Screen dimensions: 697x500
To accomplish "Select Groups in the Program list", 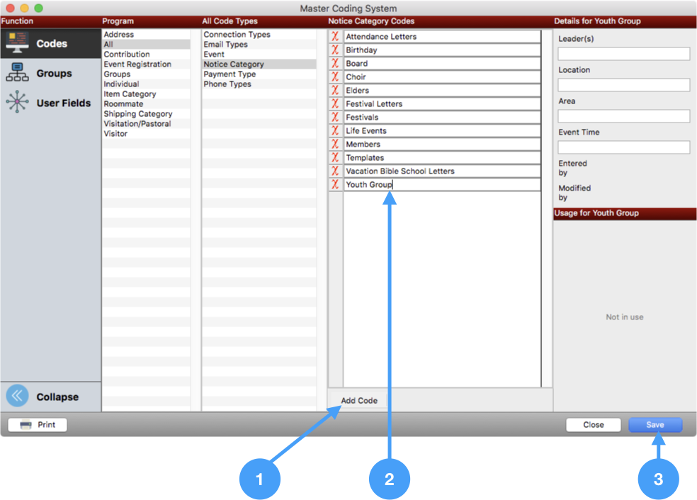I will 146,74.
